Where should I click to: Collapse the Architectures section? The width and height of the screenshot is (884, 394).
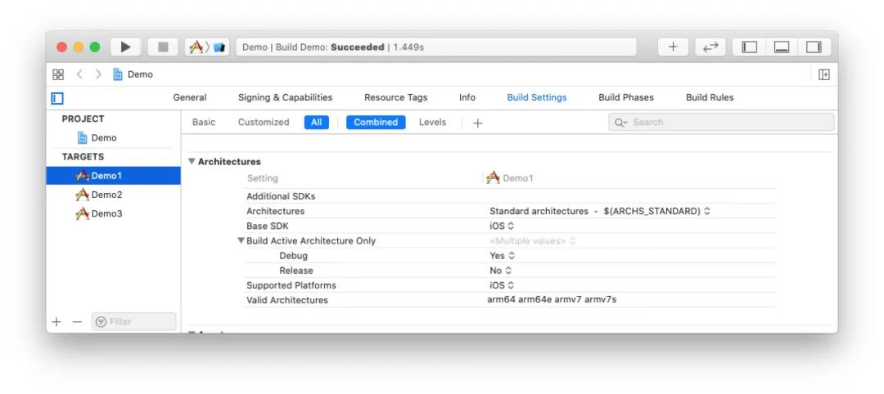(192, 162)
